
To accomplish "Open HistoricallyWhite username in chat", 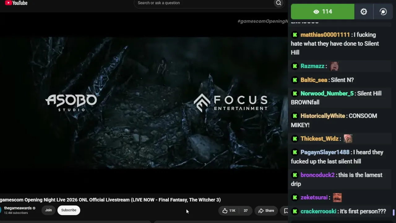I will [323, 116].
